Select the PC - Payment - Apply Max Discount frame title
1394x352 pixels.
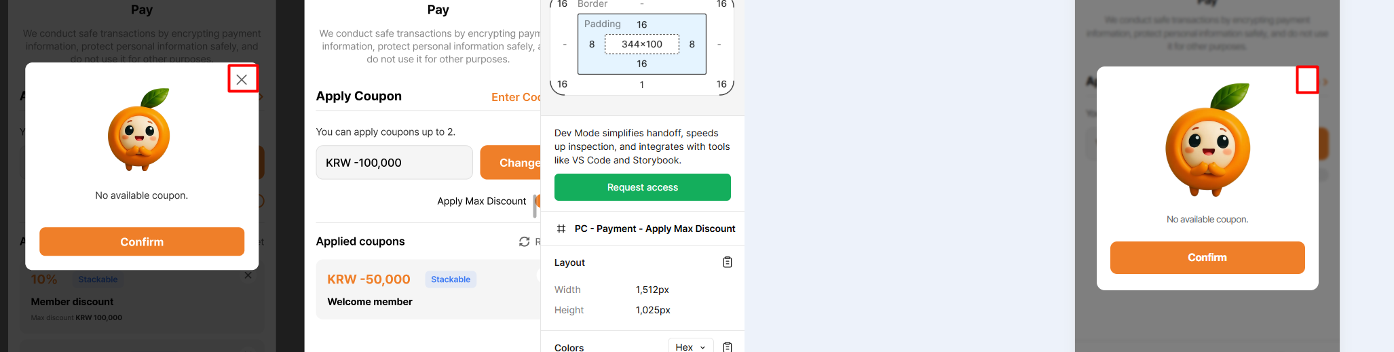tap(654, 229)
